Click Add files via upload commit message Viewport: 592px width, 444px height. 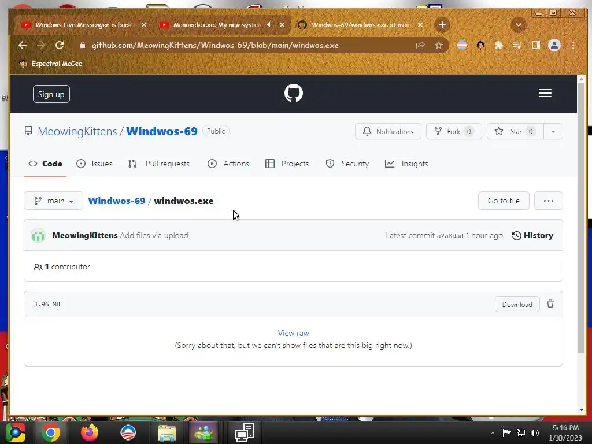[154, 236]
